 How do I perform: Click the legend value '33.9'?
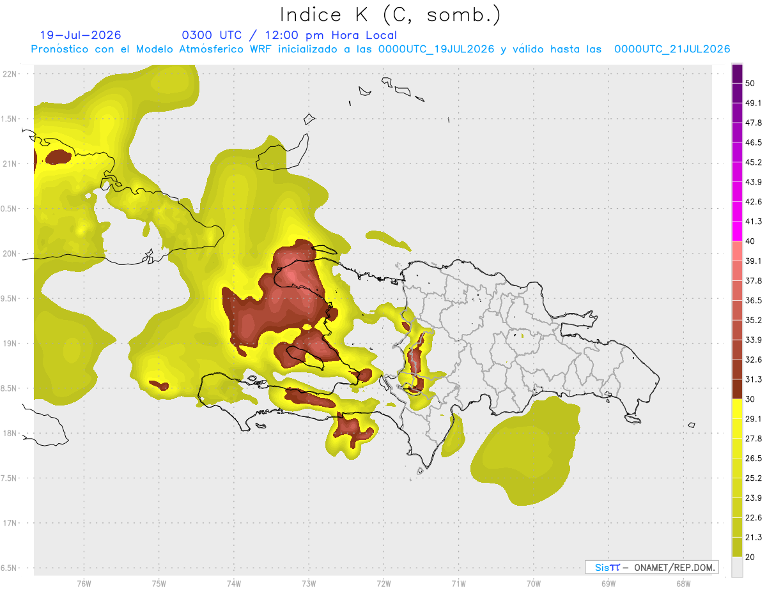[754, 340]
